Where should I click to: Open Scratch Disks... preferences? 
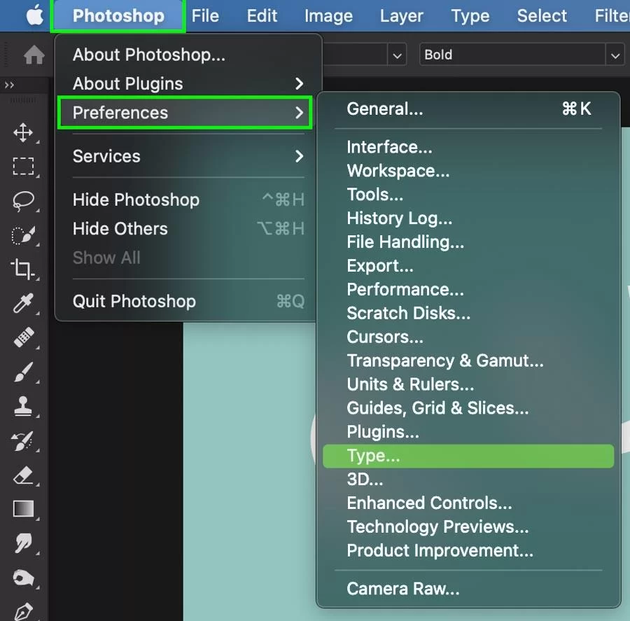click(468, 313)
